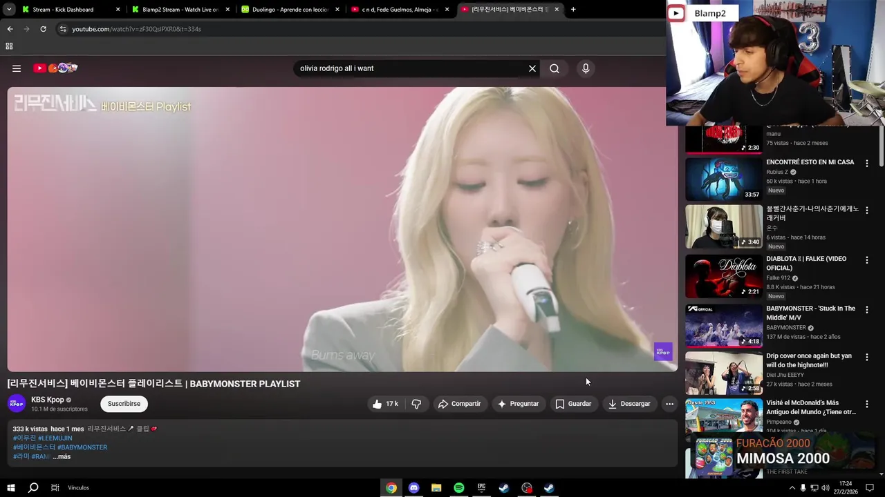Viewport: 885px width, 497px height.
Task: Click the KBS Kpop watermark in player
Action: (663, 351)
